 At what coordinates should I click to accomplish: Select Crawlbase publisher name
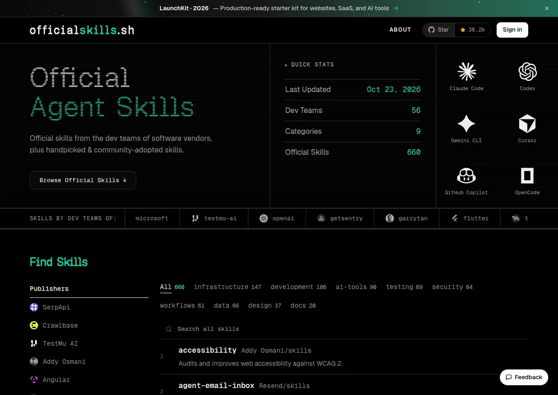coord(60,325)
